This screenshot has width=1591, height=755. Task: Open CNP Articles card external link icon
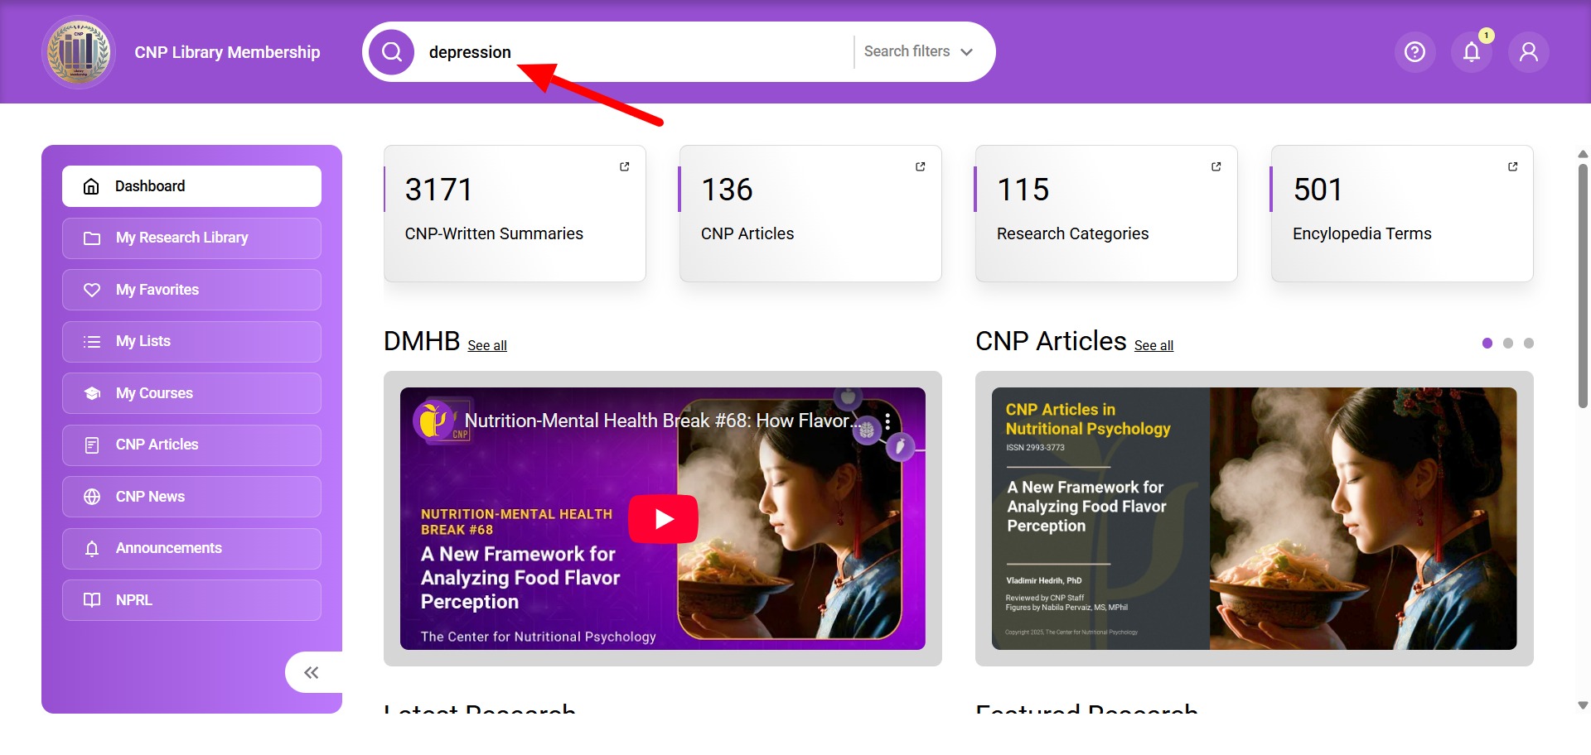point(921,166)
